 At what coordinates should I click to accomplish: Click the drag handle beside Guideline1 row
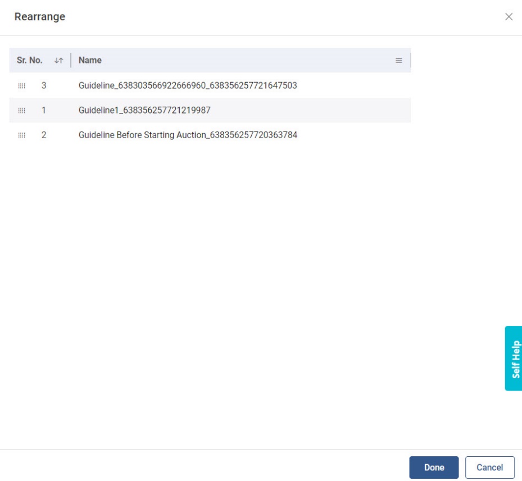pyautogui.click(x=22, y=111)
